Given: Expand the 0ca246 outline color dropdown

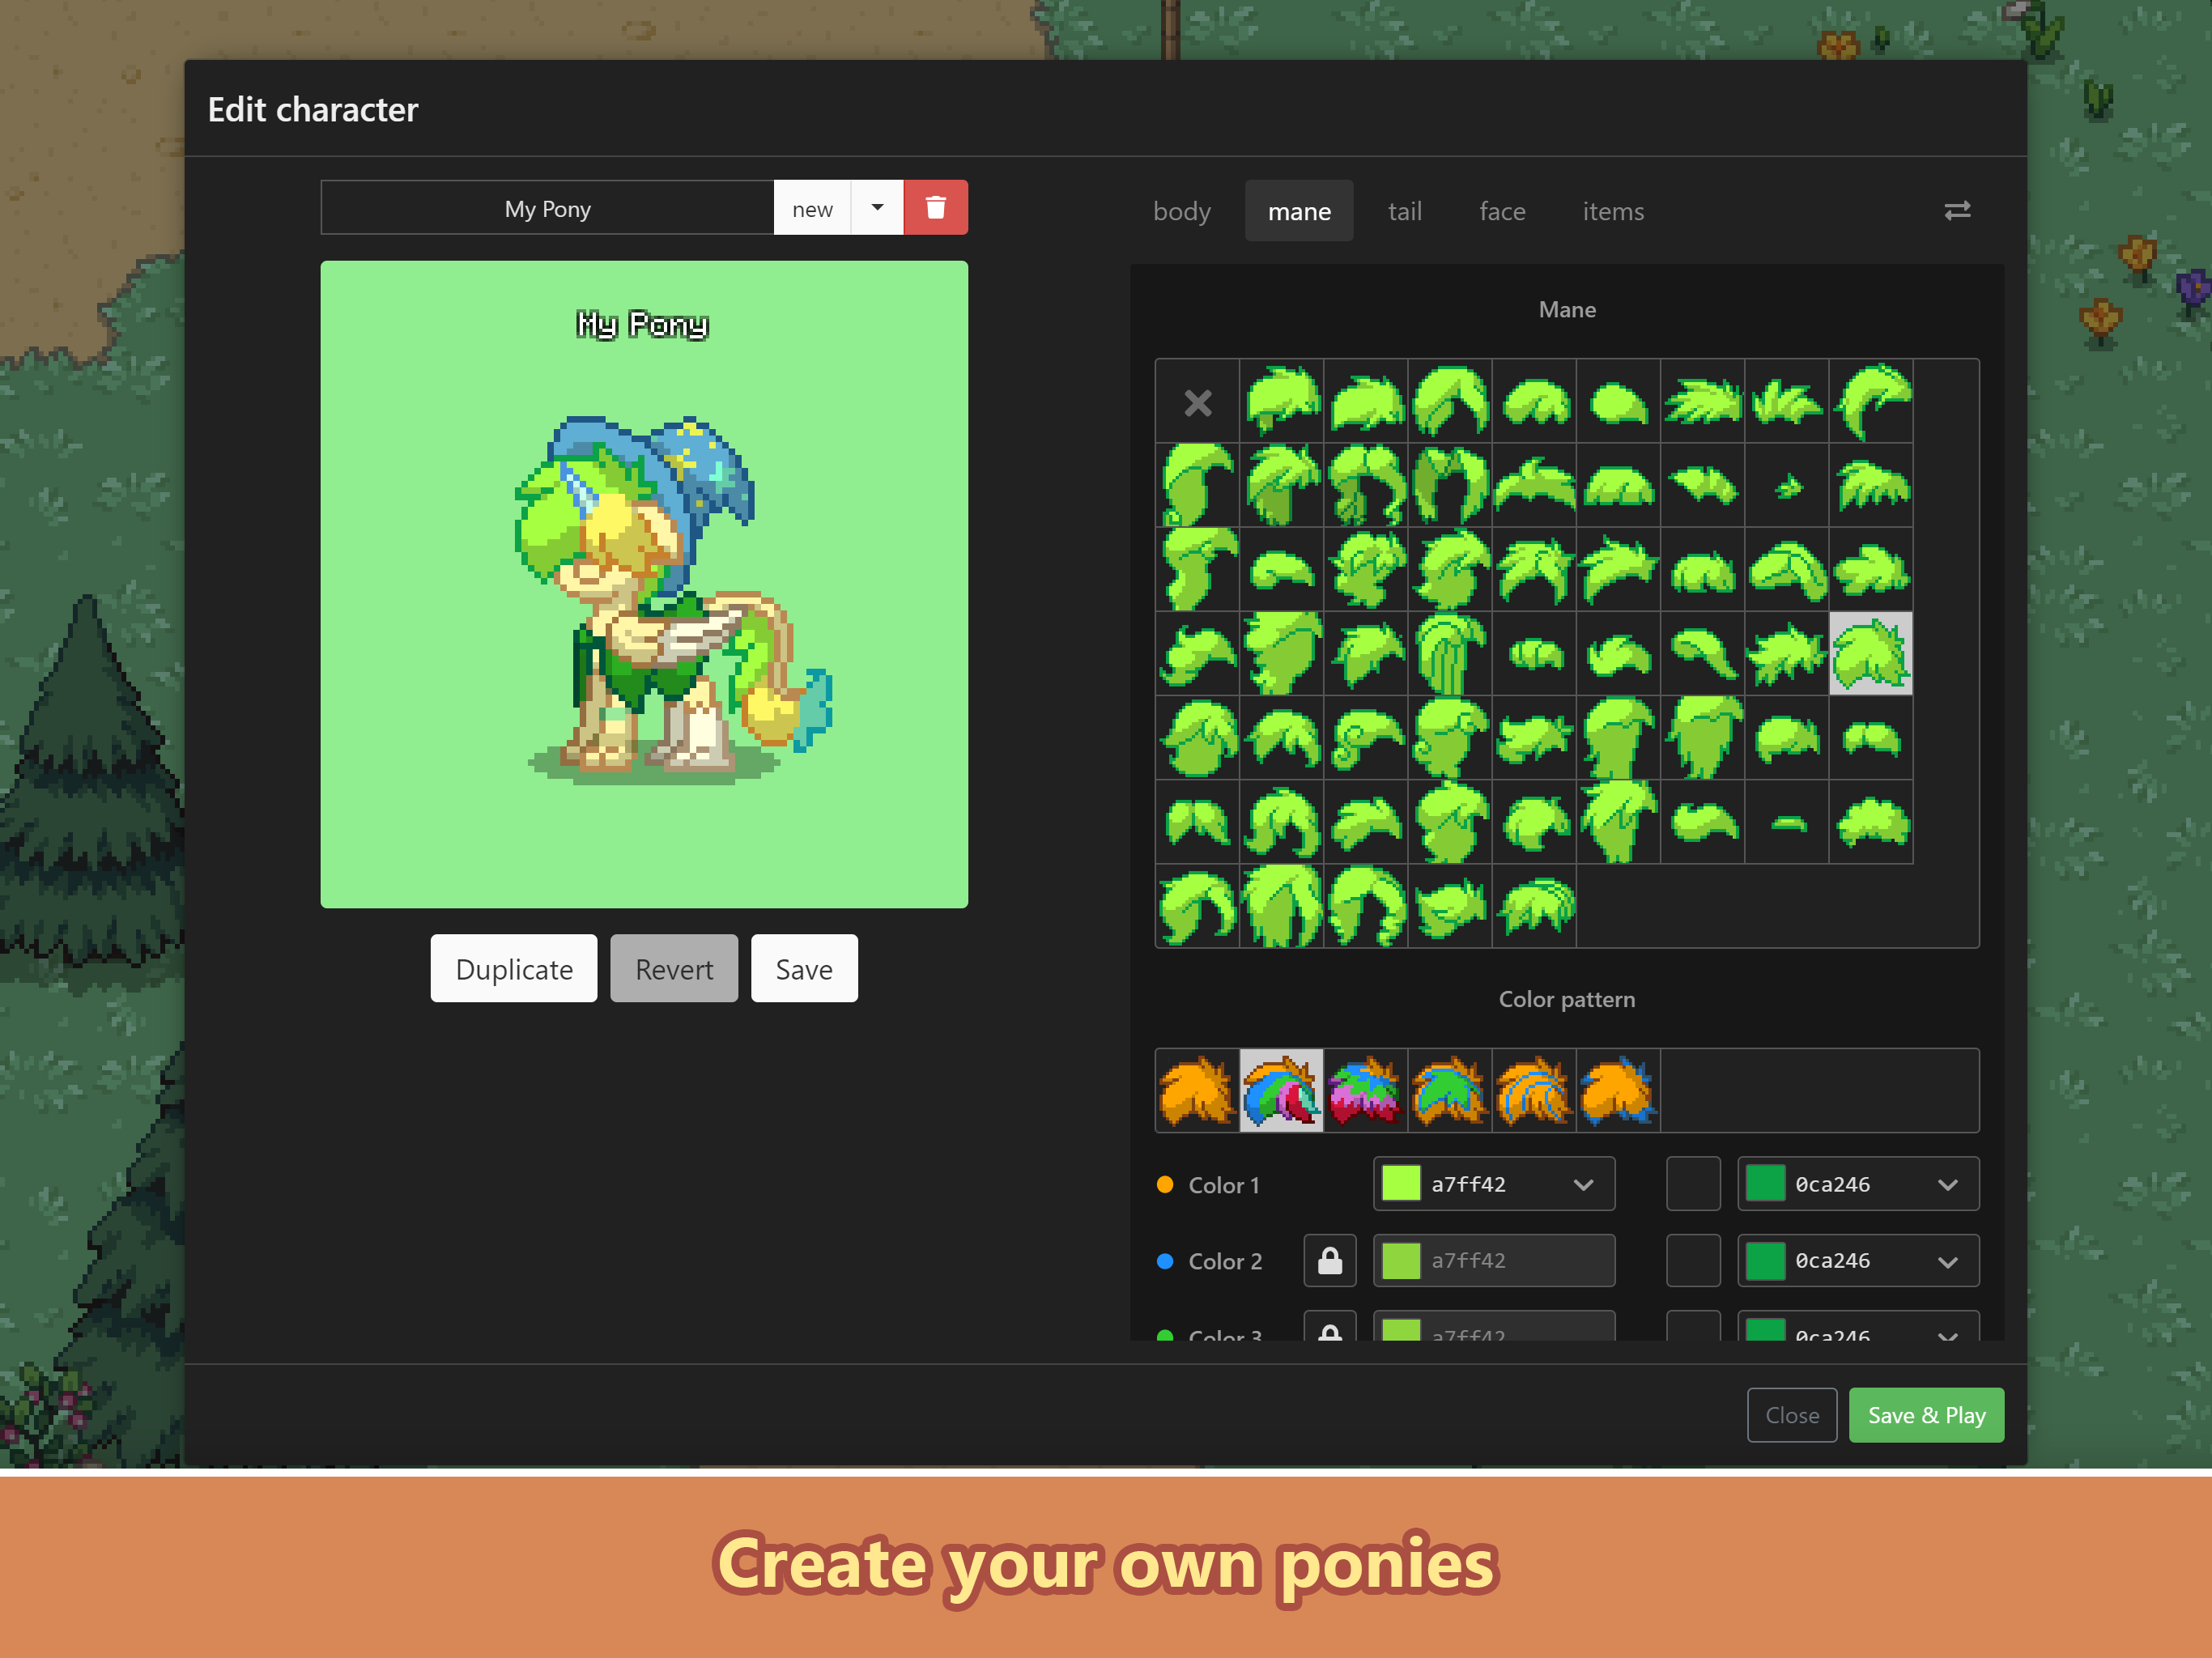Looking at the screenshot, I should 1948,1184.
